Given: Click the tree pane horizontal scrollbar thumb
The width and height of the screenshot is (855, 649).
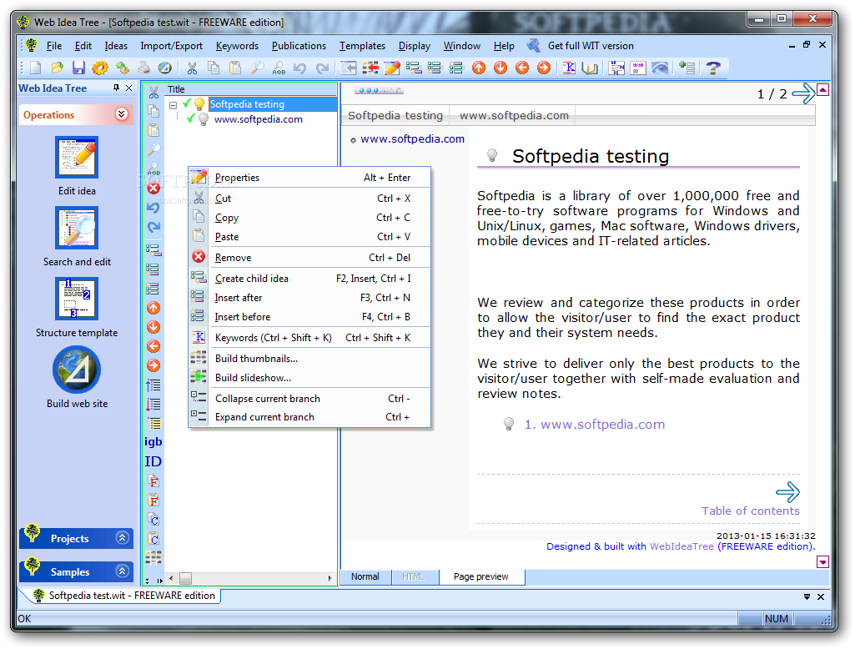Looking at the screenshot, I should 185,578.
